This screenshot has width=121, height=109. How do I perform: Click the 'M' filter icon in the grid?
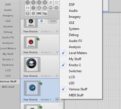coord(50,8)
